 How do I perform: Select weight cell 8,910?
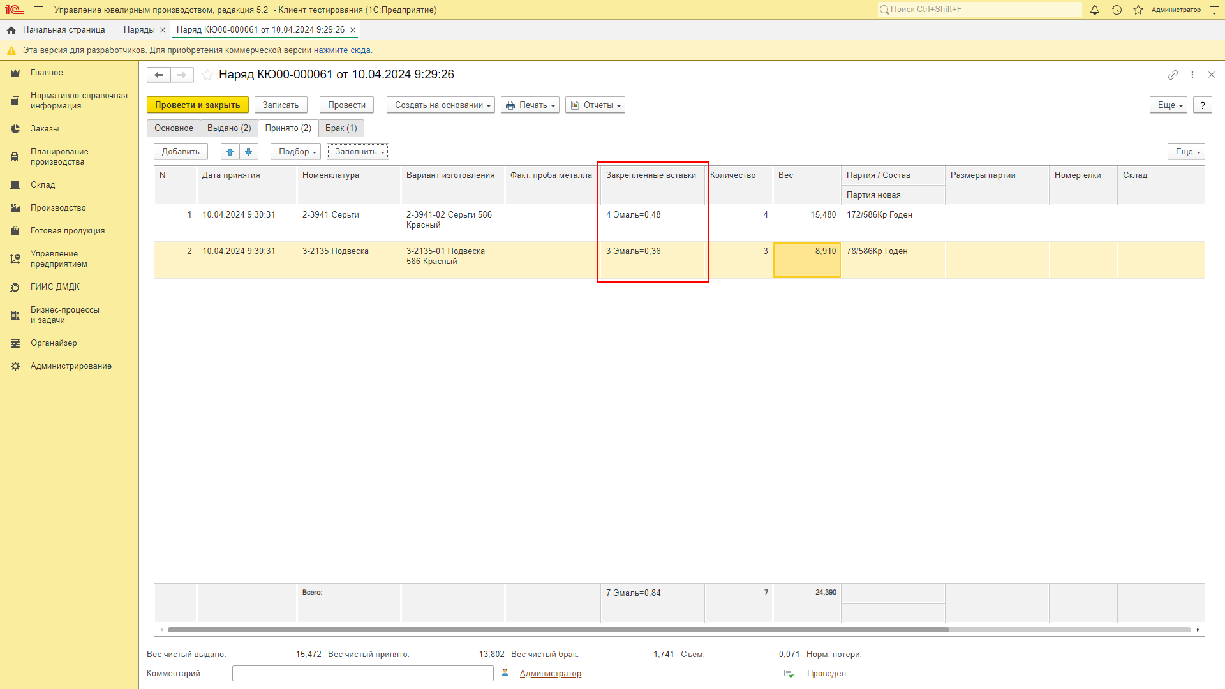coord(807,260)
